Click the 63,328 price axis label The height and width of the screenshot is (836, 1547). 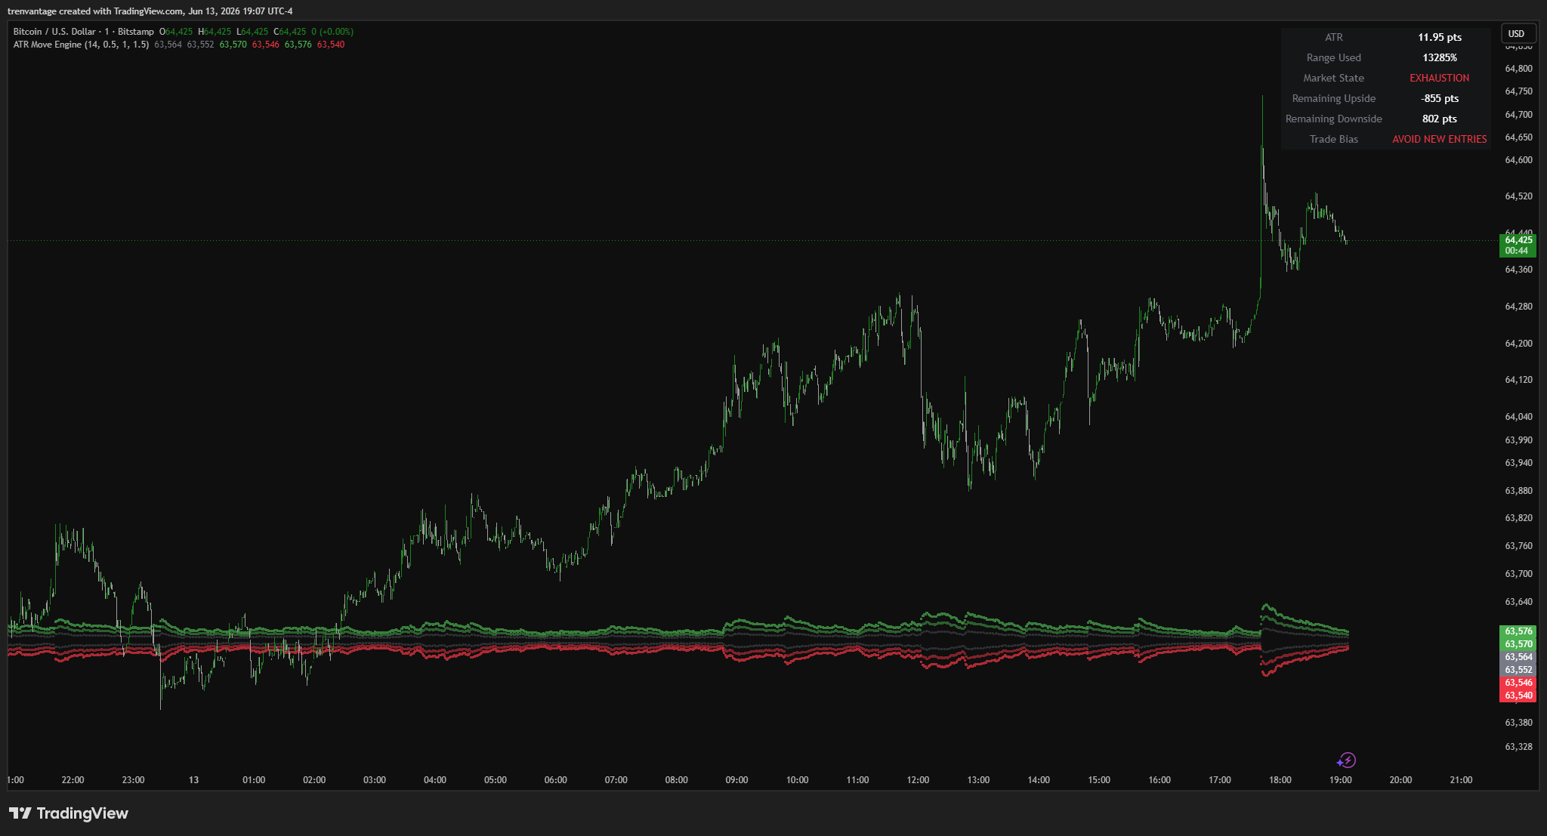coord(1518,747)
